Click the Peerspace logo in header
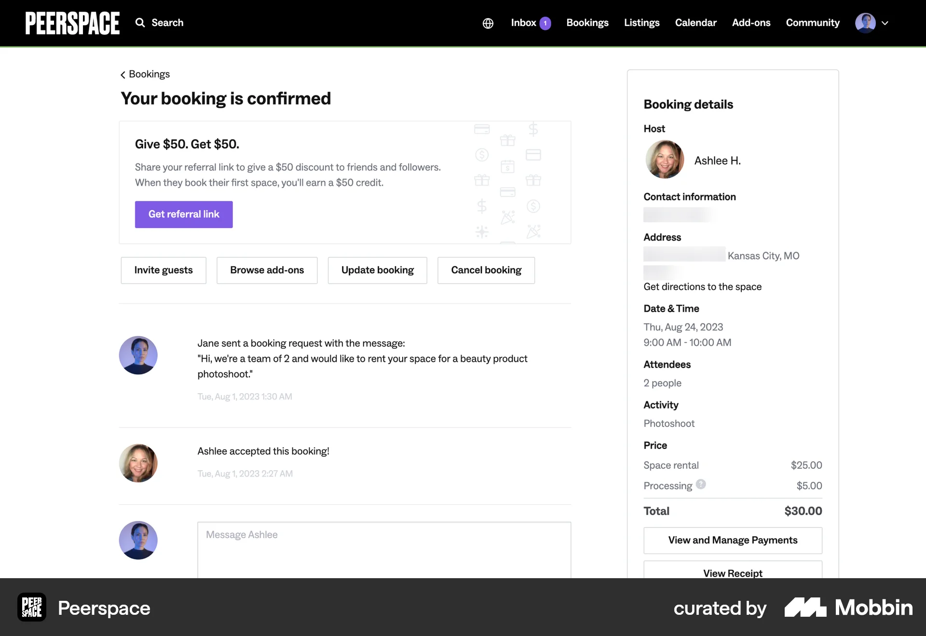The height and width of the screenshot is (636, 926). [x=72, y=23]
